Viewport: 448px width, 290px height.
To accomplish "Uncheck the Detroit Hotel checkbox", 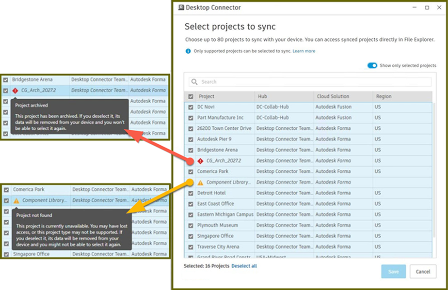I will coord(191,193).
